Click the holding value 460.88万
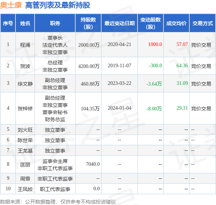 [x=90, y=84]
